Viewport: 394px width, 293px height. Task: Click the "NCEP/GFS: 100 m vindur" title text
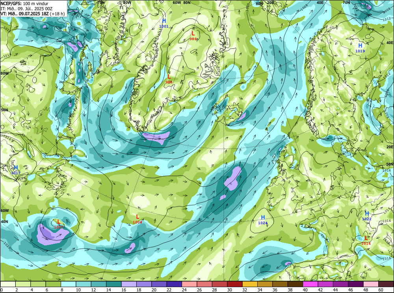[24, 4]
